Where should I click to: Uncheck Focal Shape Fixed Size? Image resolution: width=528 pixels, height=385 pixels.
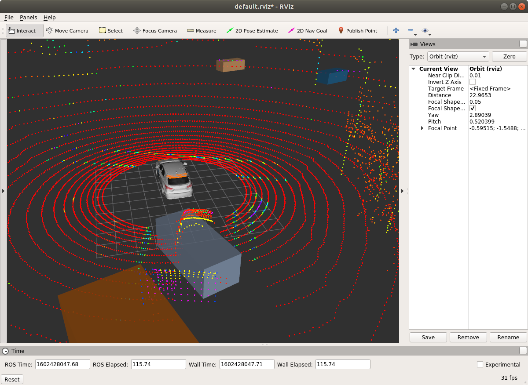(x=472, y=108)
